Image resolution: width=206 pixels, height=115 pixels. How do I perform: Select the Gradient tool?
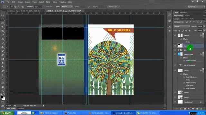3,59
